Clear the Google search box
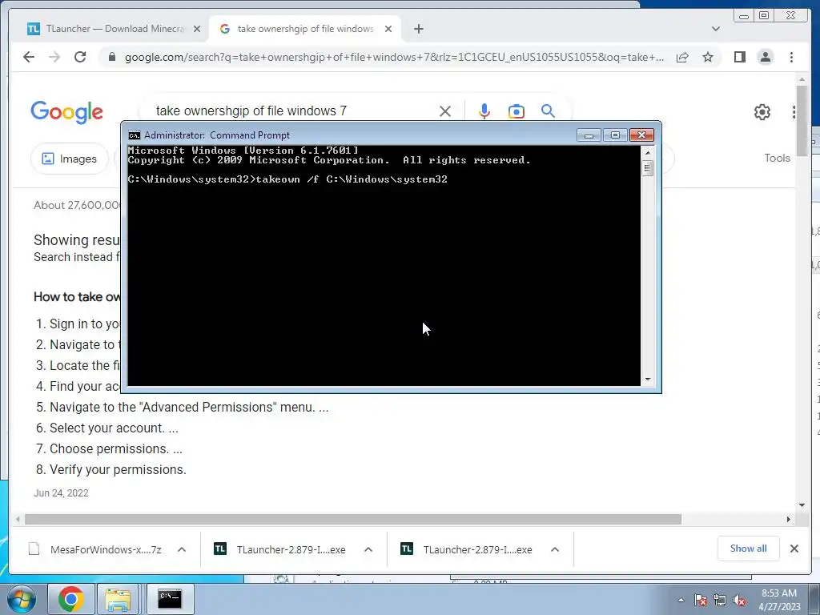The image size is (820, 615). pos(445,111)
